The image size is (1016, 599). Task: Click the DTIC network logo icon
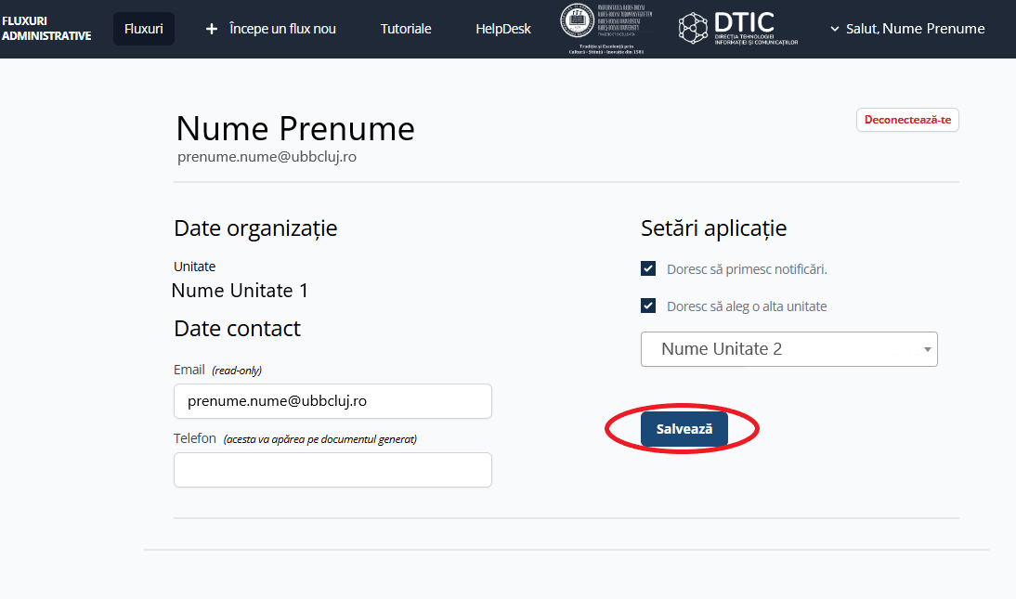[x=694, y=29]
